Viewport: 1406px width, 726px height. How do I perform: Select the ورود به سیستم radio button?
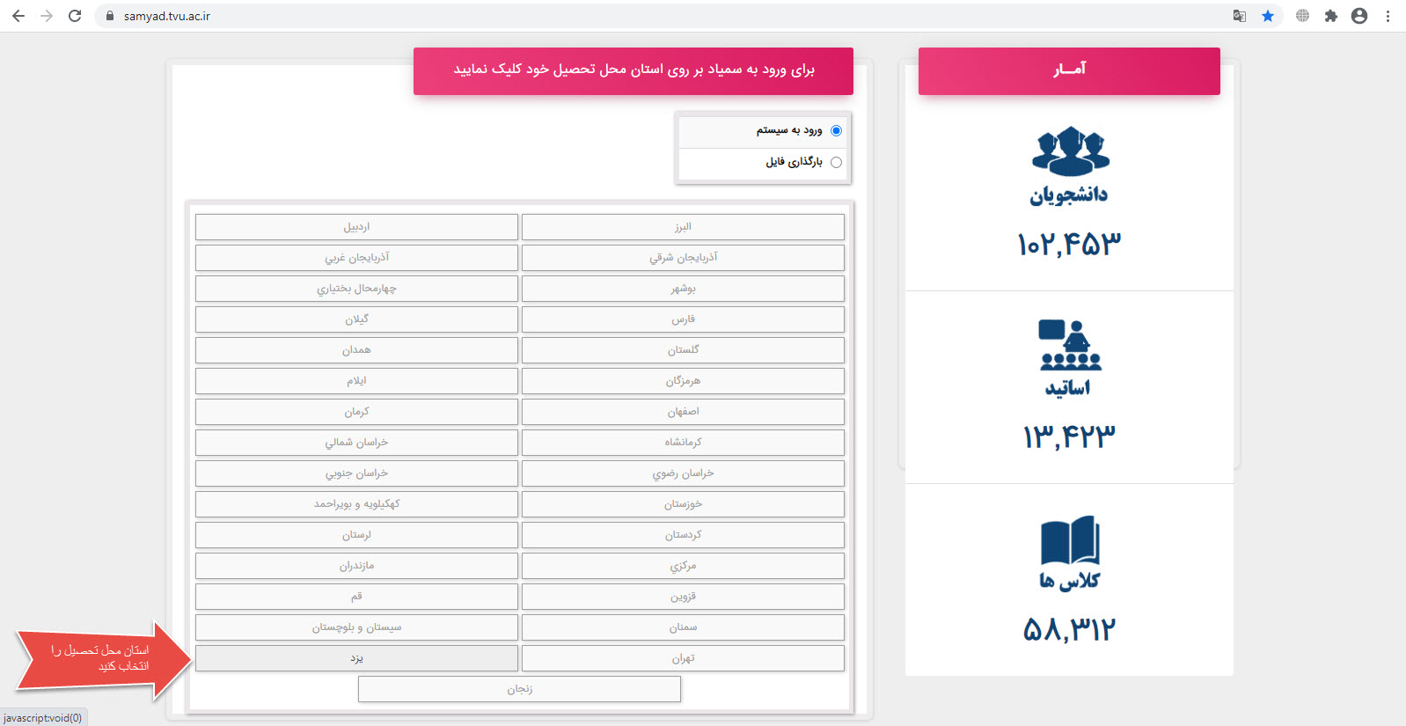point(836,130)
